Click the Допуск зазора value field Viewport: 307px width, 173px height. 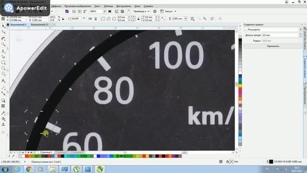280,35
